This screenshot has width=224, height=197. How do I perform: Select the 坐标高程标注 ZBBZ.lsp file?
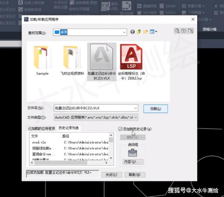click(x=131, y=62)
